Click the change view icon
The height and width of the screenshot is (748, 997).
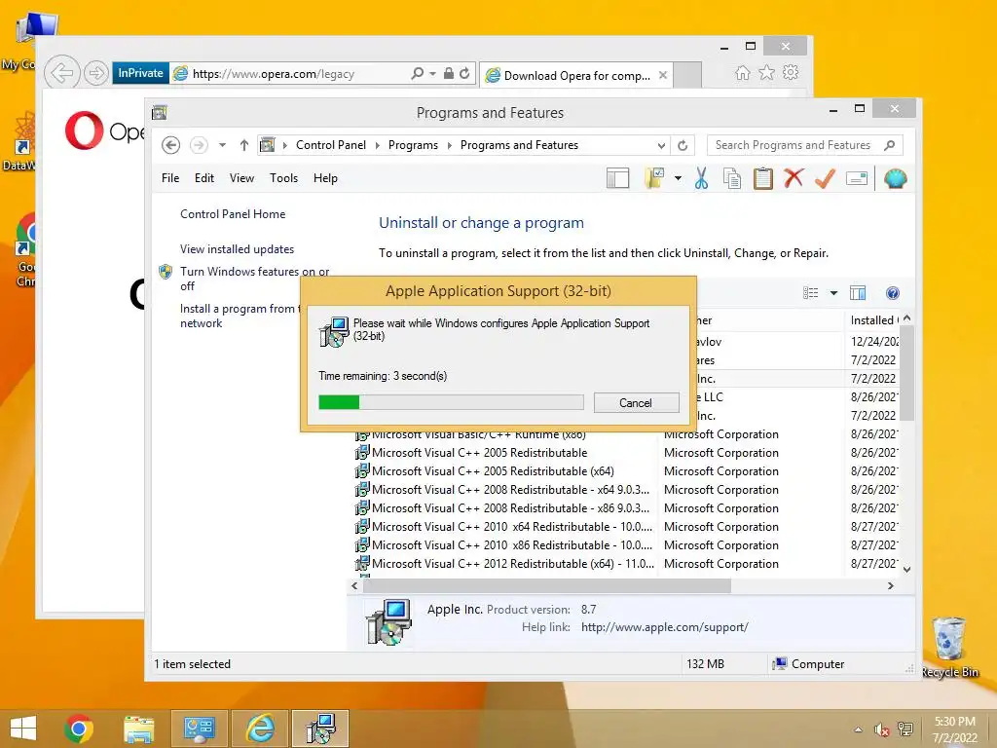(811, 293)
